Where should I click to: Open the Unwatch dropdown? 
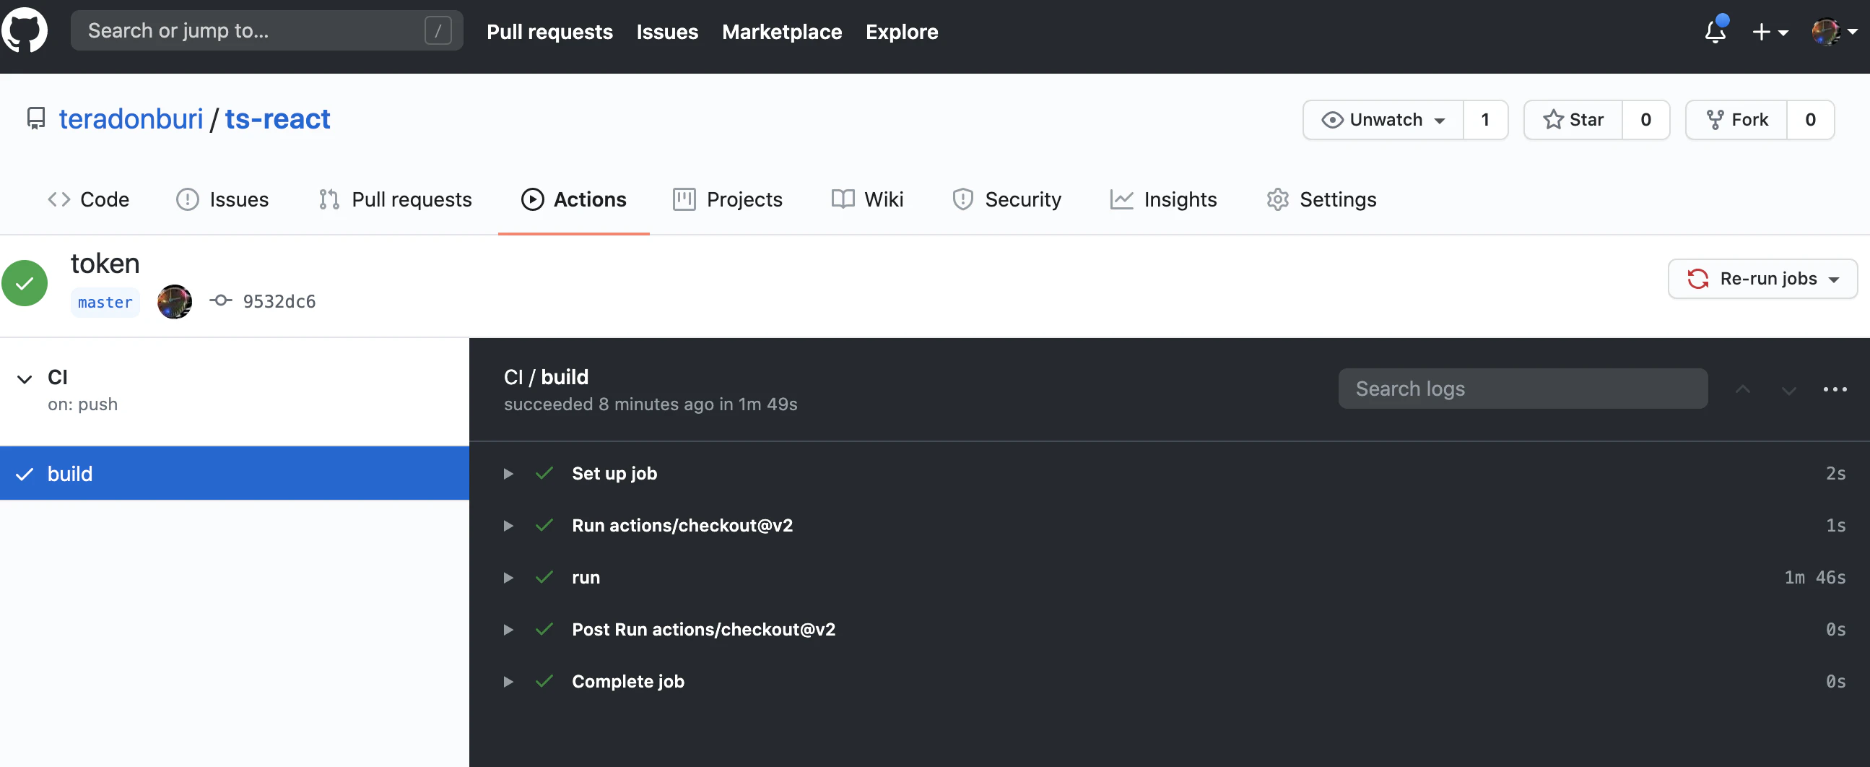tap(1383, 120)
